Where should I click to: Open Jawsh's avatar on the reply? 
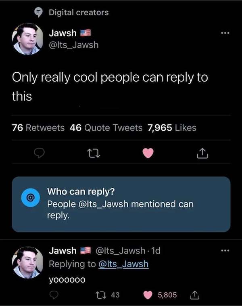pyautogui.click(x=27, y=262)
